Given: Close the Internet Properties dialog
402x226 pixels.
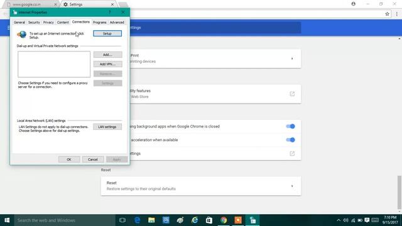Looking at the screenshot, I should 123,13.
